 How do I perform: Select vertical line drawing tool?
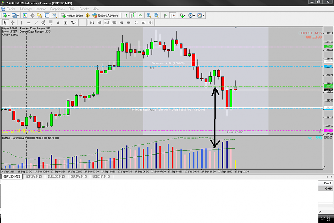pyautogui.click(x=21, y=22)
